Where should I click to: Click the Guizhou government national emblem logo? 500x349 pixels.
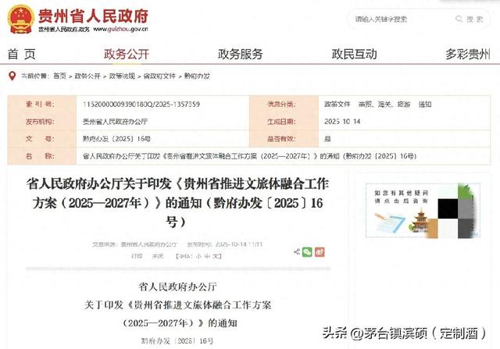21,19
